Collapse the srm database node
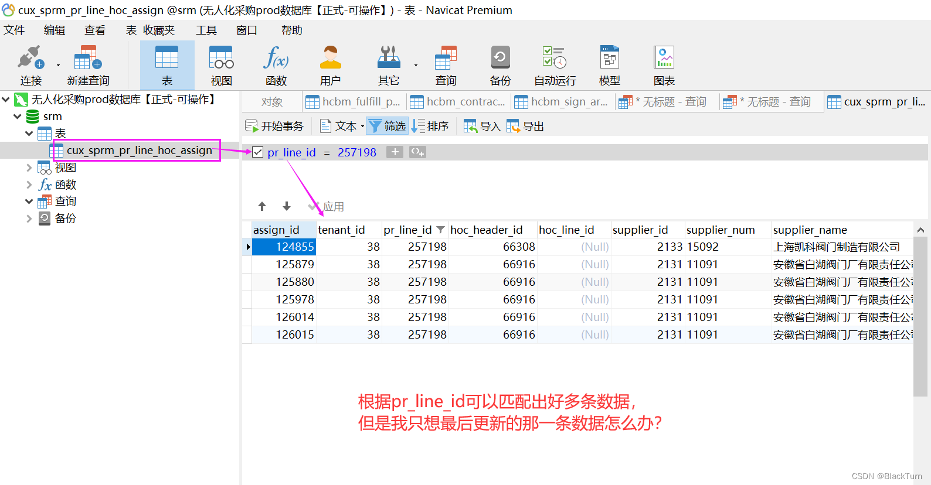 click(x=18, y=117)
